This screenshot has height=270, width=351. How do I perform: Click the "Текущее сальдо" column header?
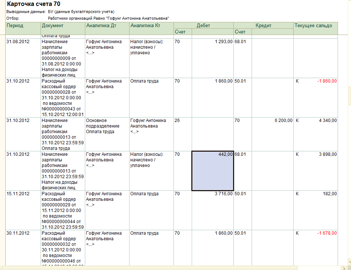coord(316,28)
